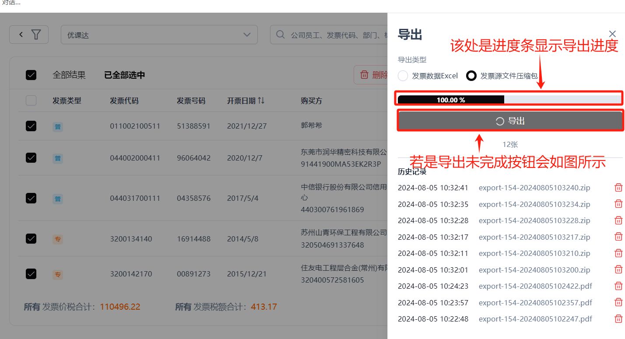Click the search magnifier icon

click(281, 35)
